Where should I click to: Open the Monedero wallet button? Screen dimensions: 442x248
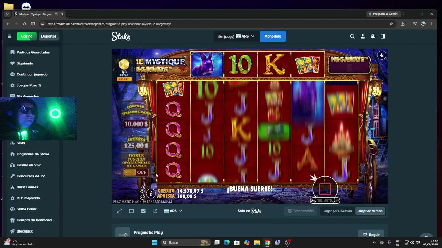tap(273, 36)
